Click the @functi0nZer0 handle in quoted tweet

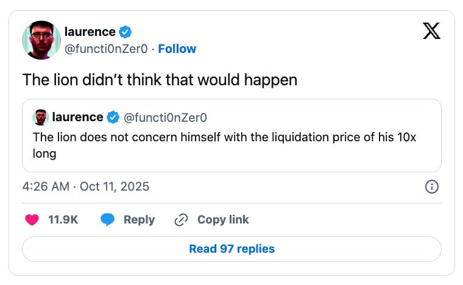(166, 117)
